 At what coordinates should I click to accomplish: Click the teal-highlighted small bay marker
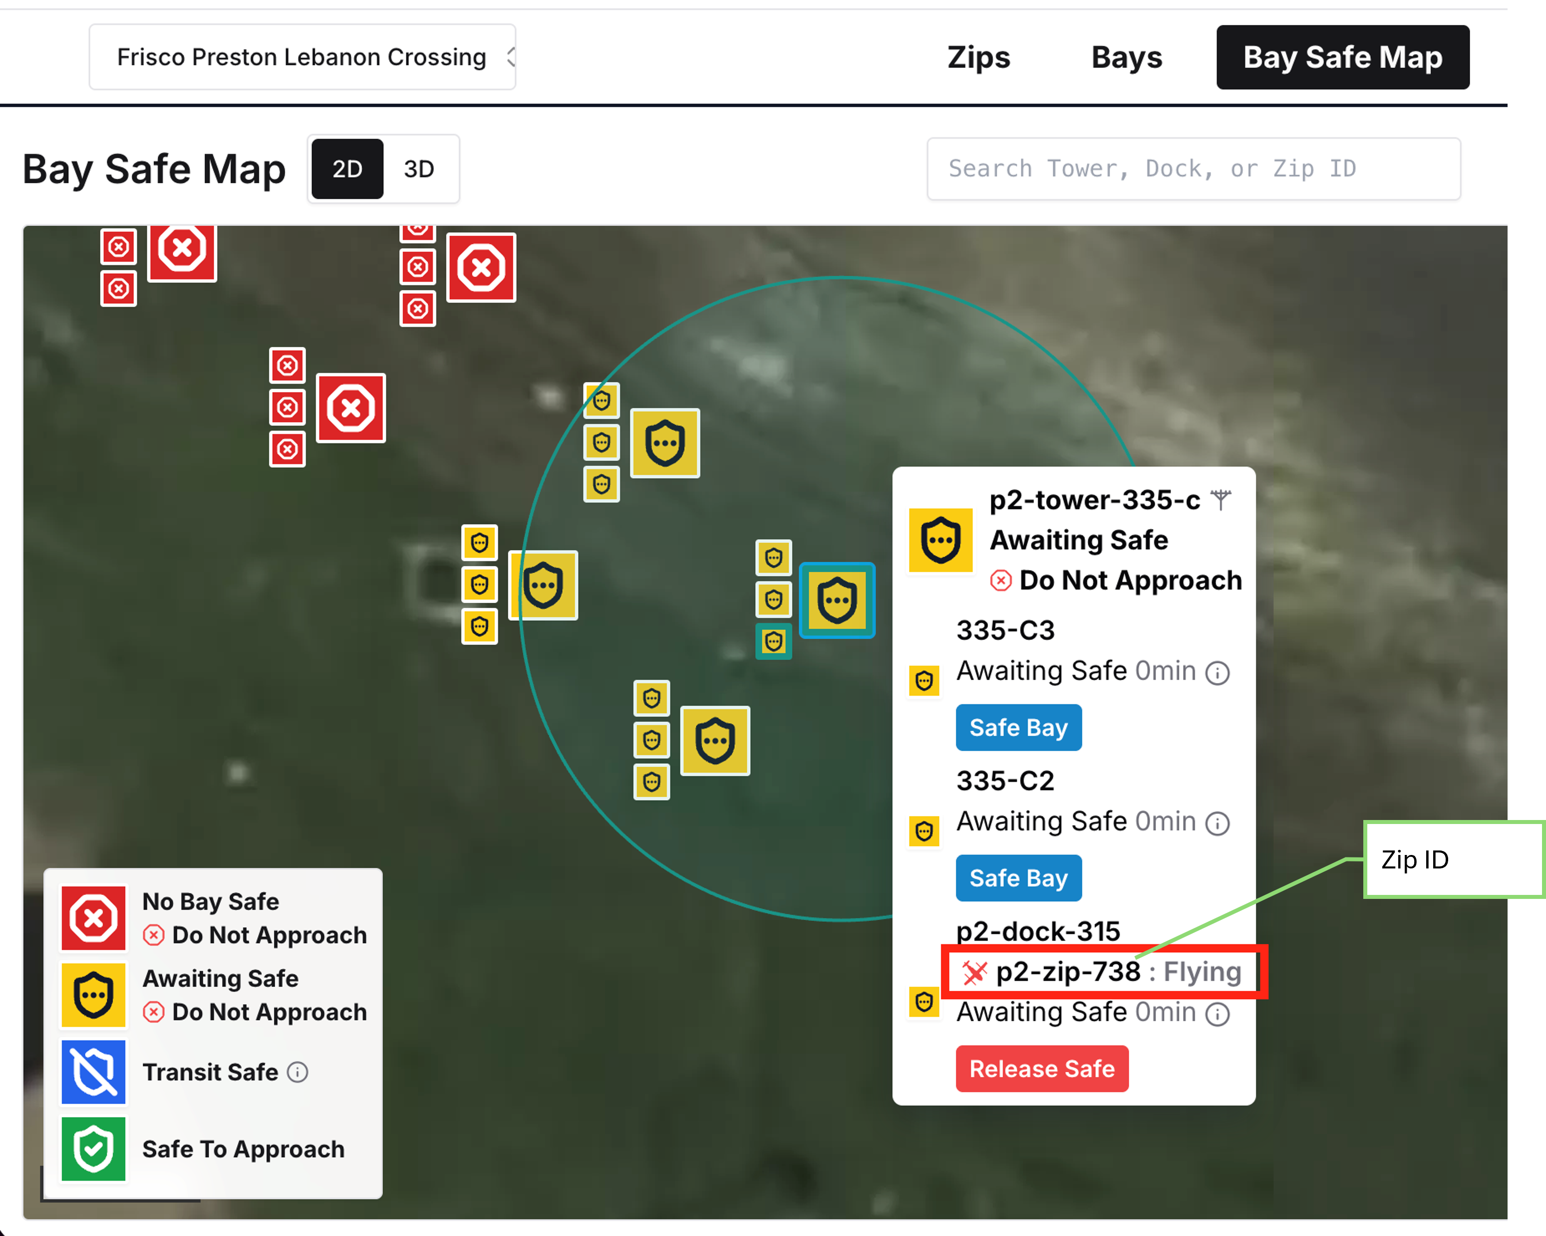[774, 641]
